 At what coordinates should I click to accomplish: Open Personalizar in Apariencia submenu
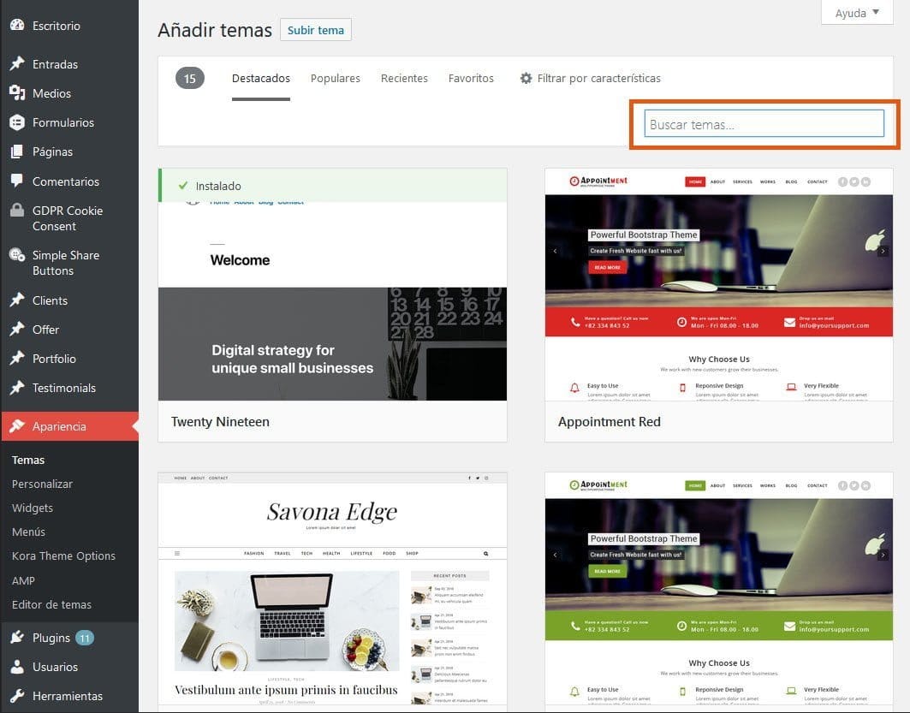tap(42, 484)
